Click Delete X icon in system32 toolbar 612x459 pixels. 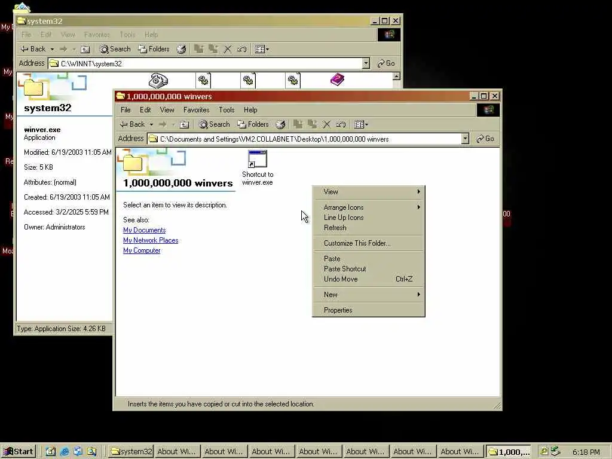point(228,49)
